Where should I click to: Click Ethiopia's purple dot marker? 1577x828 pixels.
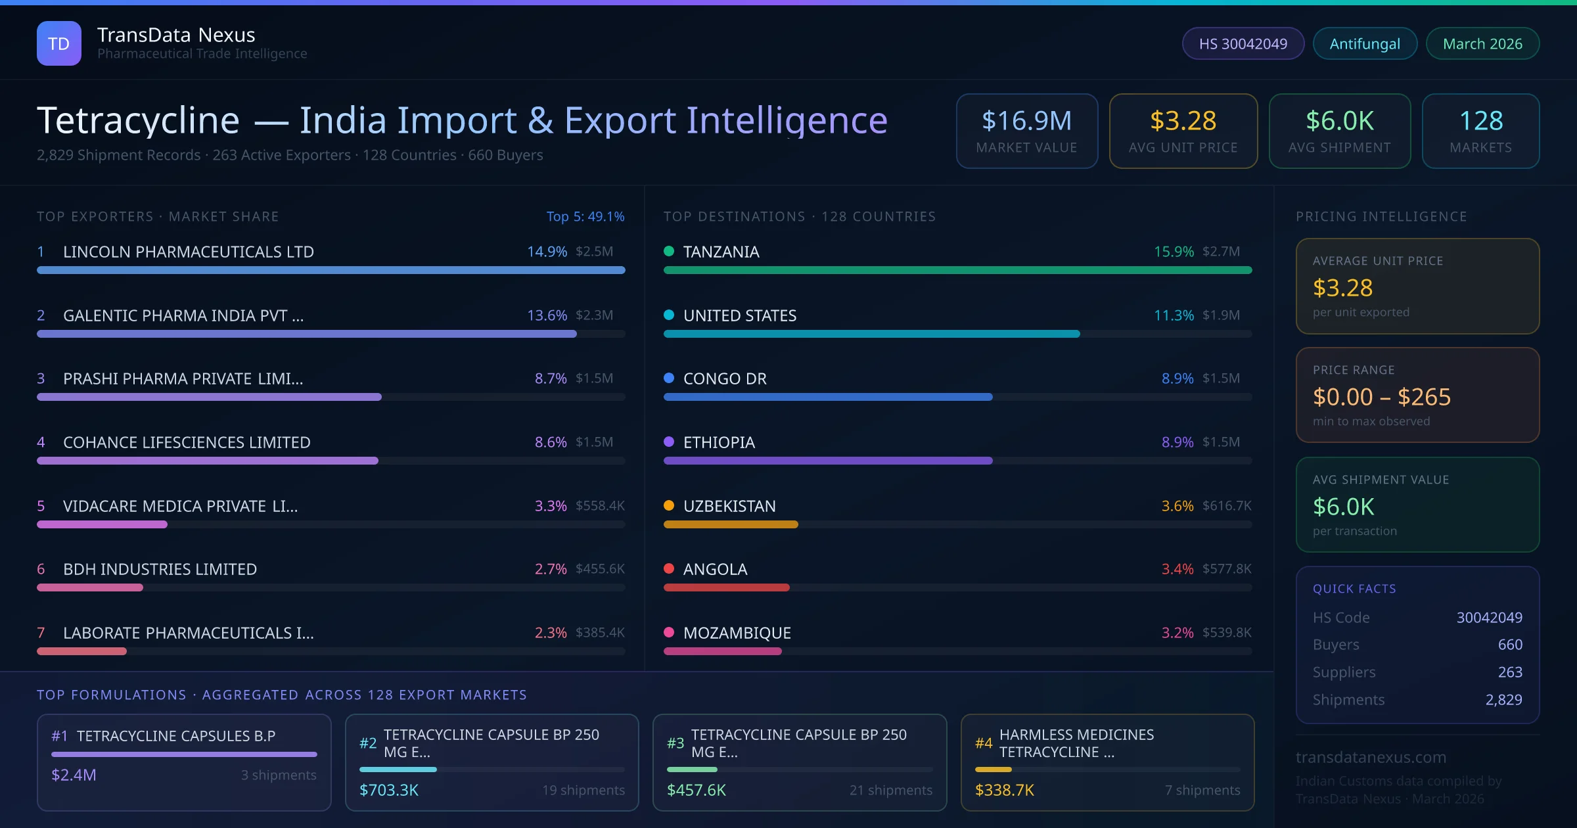[669, 442]
